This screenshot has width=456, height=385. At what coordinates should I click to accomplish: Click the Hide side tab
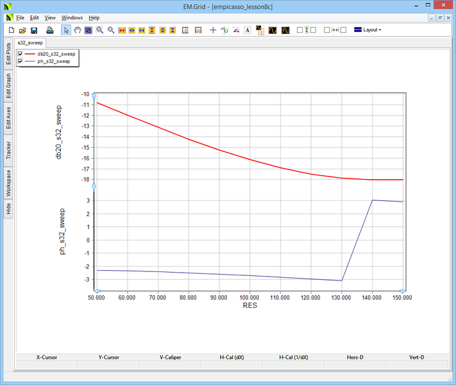point(8,209)
